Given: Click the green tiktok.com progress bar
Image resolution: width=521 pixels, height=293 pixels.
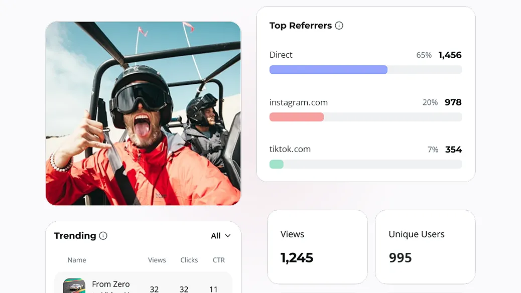Looking at the screenshot, I should [277, 164].
